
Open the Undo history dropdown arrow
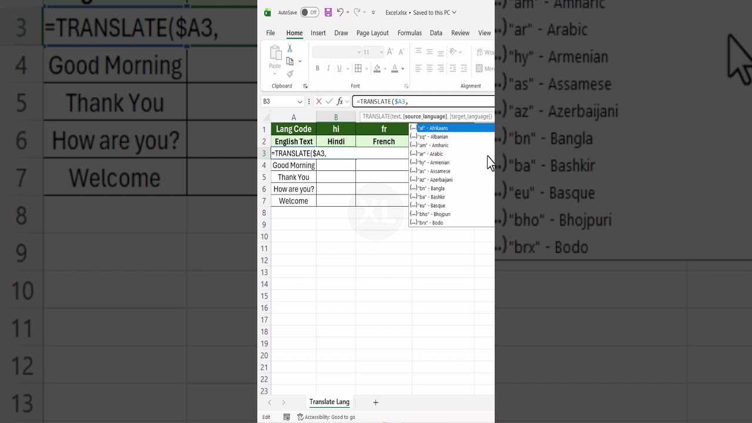coord(348,12)
